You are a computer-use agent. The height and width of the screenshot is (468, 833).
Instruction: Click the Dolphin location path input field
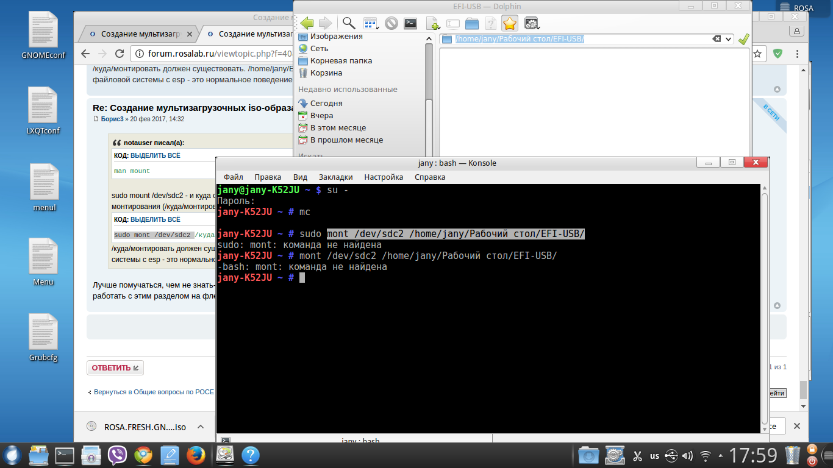(579, 39)
